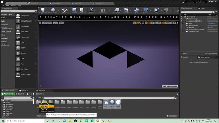Click the Edit SetUp link in outliner
219x123 pixels.
[211, 23]
